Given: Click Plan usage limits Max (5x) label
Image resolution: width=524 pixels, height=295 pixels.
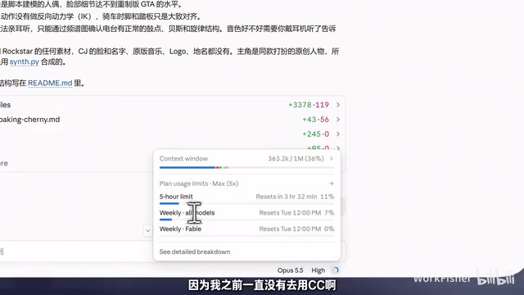Looking at the screenshot, I should (x=199, y=184).
